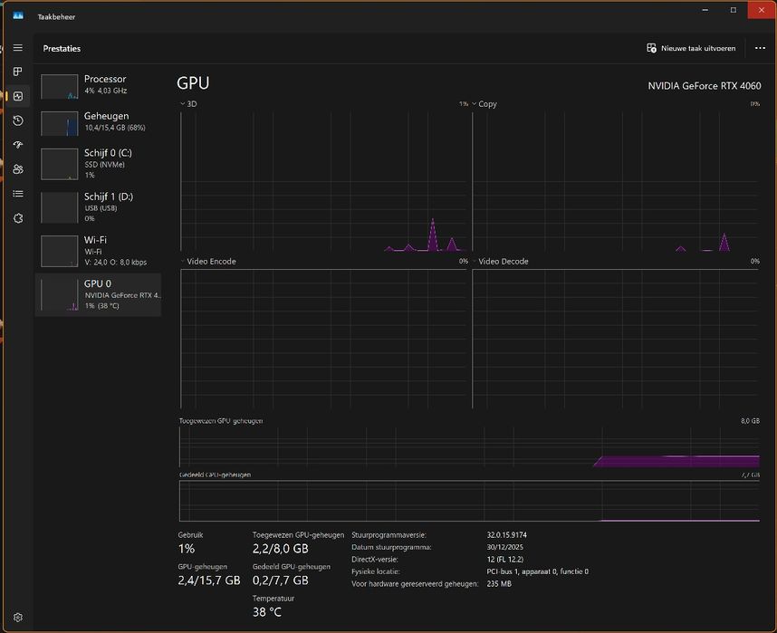Open the hamburger navigation menu
The image size is (777, 633).
tap(18, 48)
